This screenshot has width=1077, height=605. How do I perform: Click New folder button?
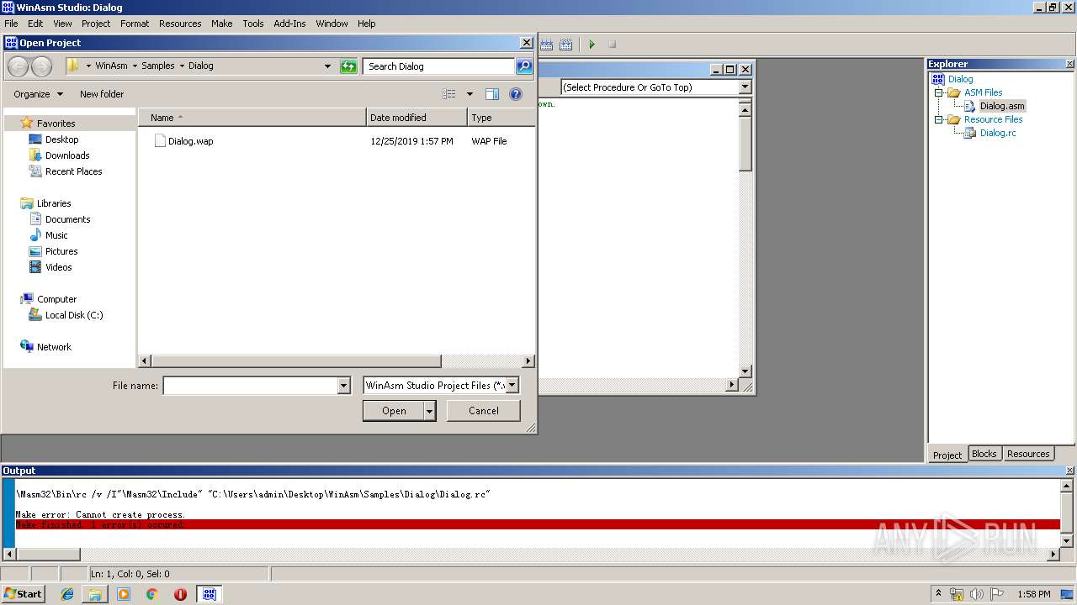[102, 94]
